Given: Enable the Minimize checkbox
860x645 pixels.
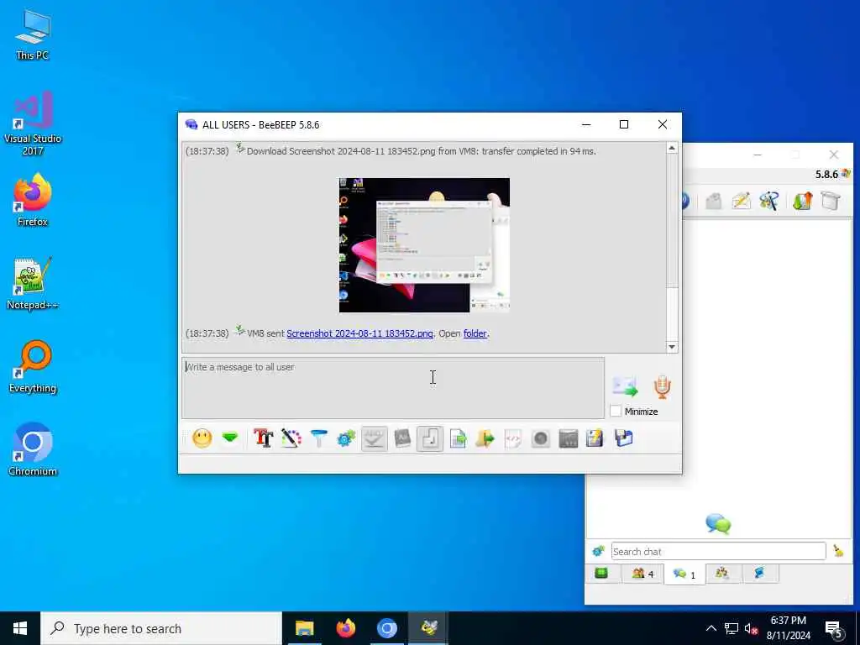Looking at the screenshot, I should pos(616,411).
